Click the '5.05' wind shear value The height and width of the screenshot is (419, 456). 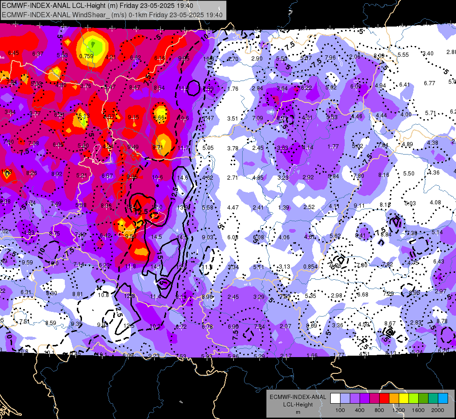point(208,148)
